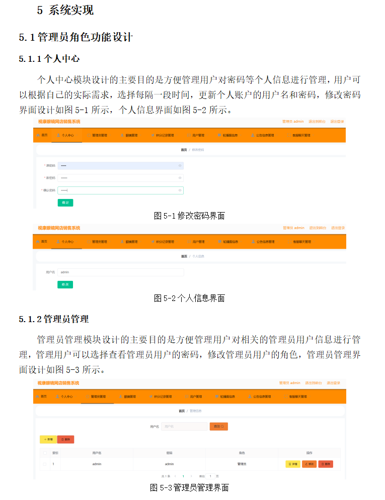Tick the admin row checkbox in figure 5-3

coord(45,464)
